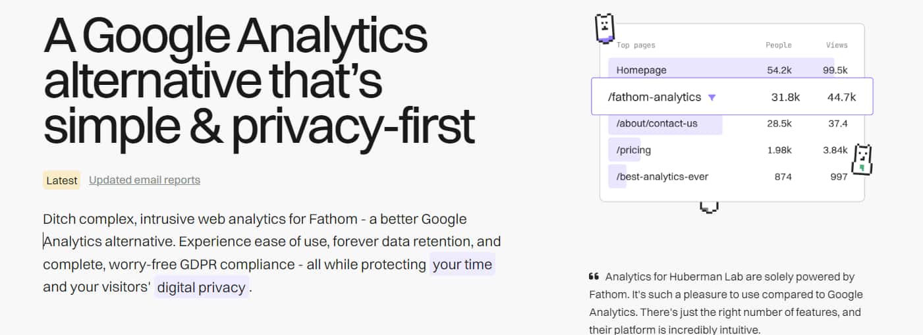Click the 44.7k views value

pyautogui.click(x=841, y=97)
